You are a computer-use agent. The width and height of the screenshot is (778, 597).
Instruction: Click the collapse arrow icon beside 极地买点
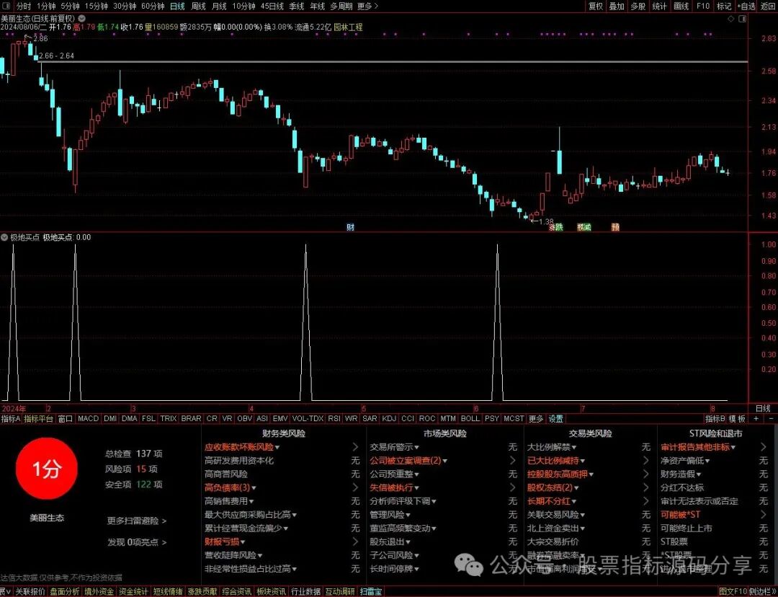click(x=4, y=237)
